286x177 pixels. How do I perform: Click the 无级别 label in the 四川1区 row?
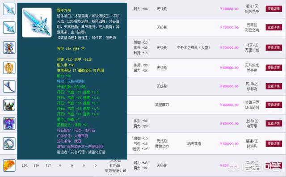[162, 86]
